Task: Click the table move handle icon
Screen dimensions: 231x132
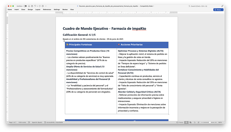Action: 64,41
